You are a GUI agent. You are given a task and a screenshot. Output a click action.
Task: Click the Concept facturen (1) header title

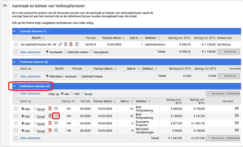[33, 31]
